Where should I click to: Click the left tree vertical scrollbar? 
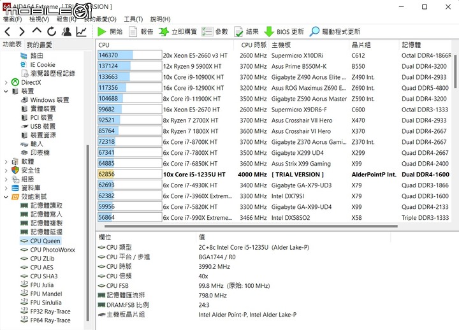(87, 233)
